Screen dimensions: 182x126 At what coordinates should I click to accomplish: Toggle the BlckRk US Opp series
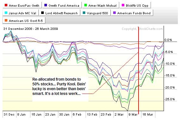tap(135, 5)
